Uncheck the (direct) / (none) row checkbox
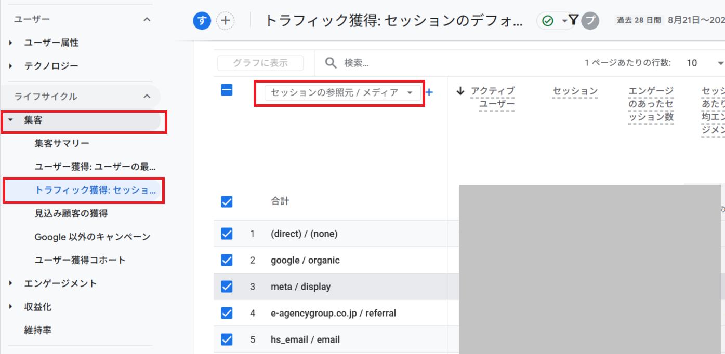 tap(227, 234)
